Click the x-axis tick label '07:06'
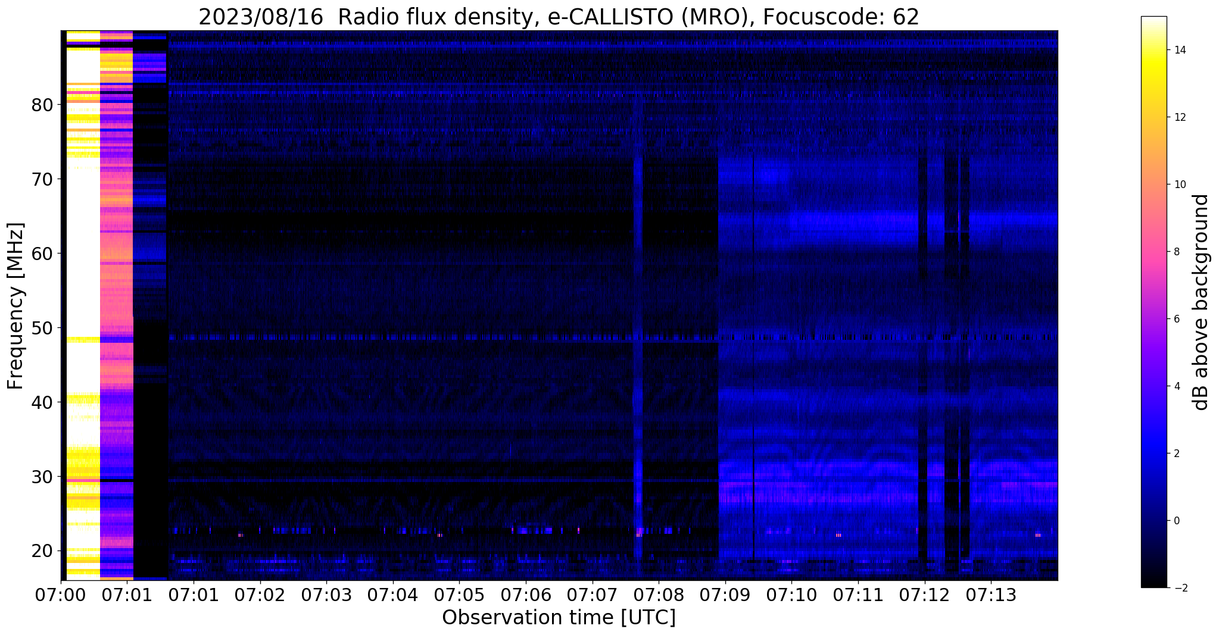 click(x=525, y=596)
